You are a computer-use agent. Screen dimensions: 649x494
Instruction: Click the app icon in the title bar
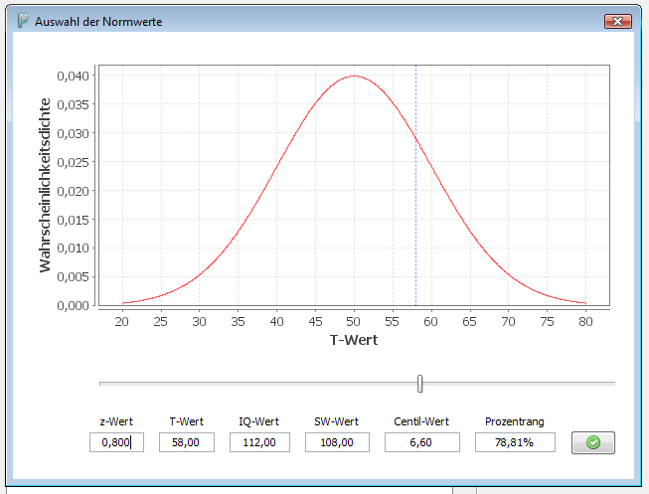point(23,21)
